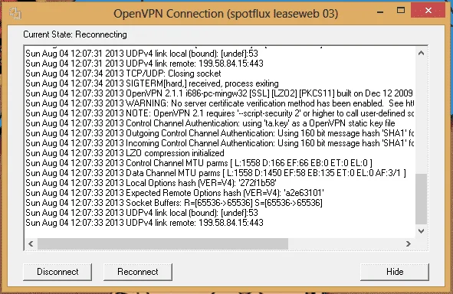Click Local Options hash '272f1b58' line
The width and height of the screenshot is (453, 294).
pos(151,183)
